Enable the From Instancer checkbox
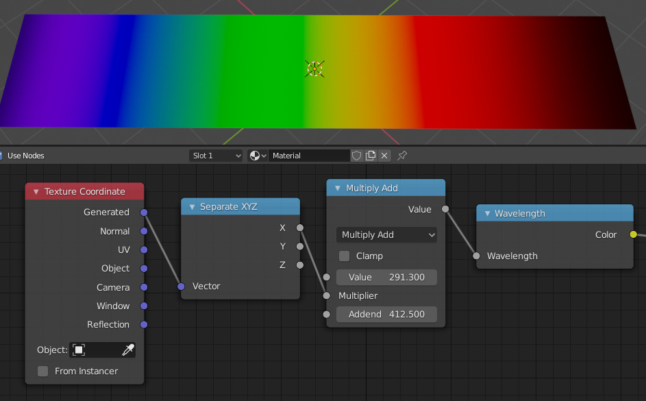The height and width of the screenshot is (401, 646). click(x=43, y=371)
